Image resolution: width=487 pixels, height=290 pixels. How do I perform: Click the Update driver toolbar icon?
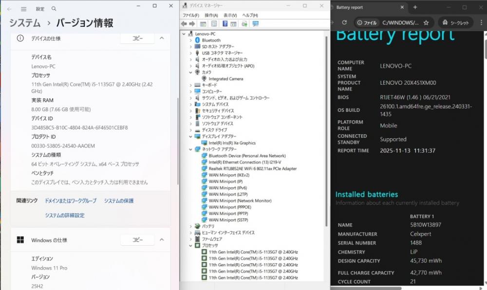coord(244,24)
